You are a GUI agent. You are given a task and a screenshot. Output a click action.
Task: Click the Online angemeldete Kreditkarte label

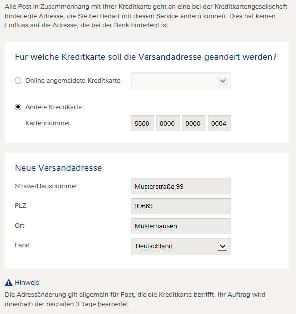(73, 81)
